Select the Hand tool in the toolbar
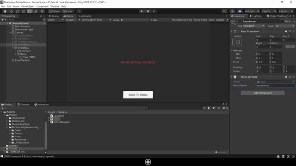 [5, 11]
